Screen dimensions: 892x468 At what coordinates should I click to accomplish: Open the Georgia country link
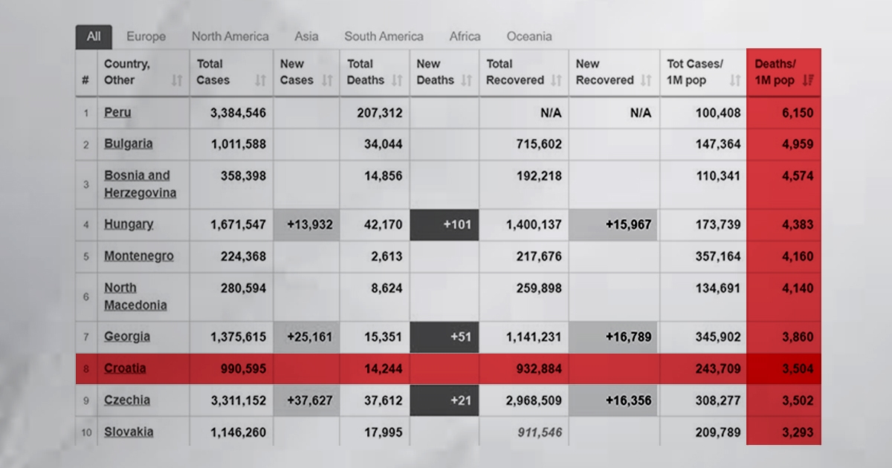pos(127,337)
